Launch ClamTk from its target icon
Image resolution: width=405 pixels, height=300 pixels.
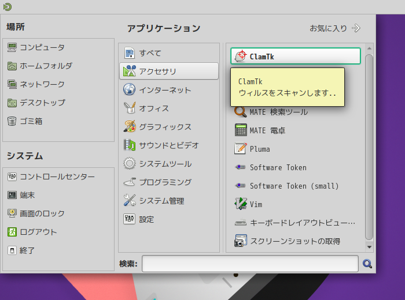coord(241,56)
